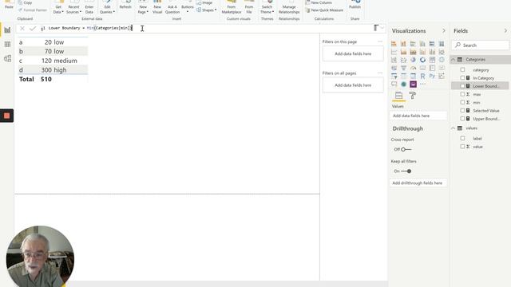This screenshot has width=511, height=287.
Task: Select the clustered bar chart visual
Action: [413, 44]
